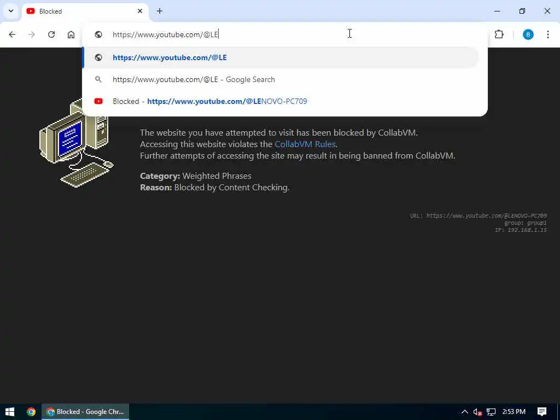560x420 pixels.
Task: Click the retro computer illustration
Action: pos(76,143)
